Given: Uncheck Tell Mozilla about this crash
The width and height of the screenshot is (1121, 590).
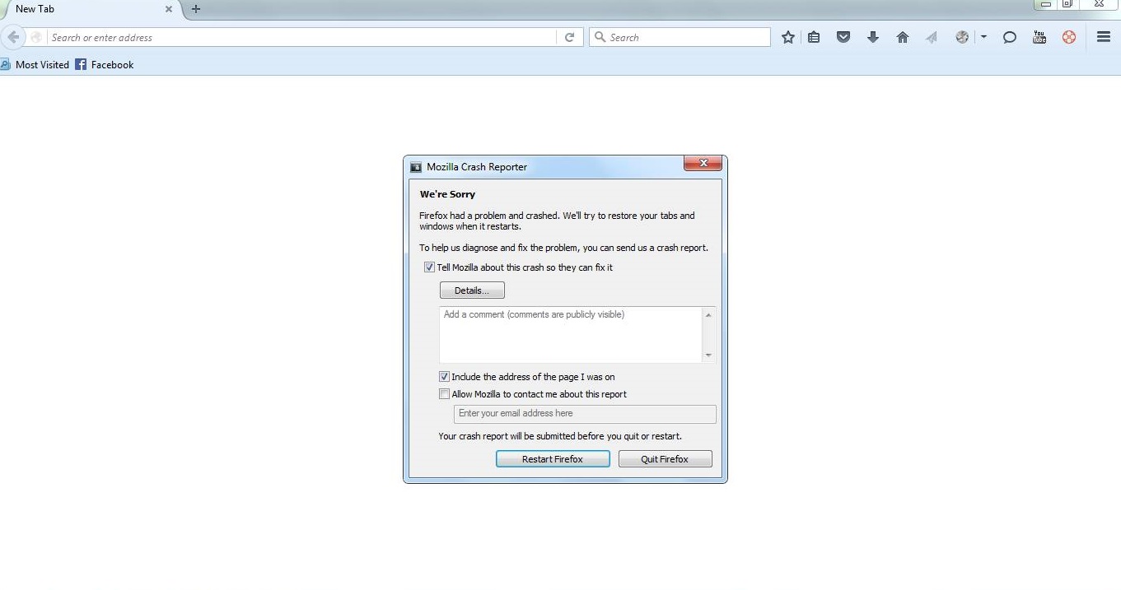Looking at the screenshot, I should (x=429, y=267).
